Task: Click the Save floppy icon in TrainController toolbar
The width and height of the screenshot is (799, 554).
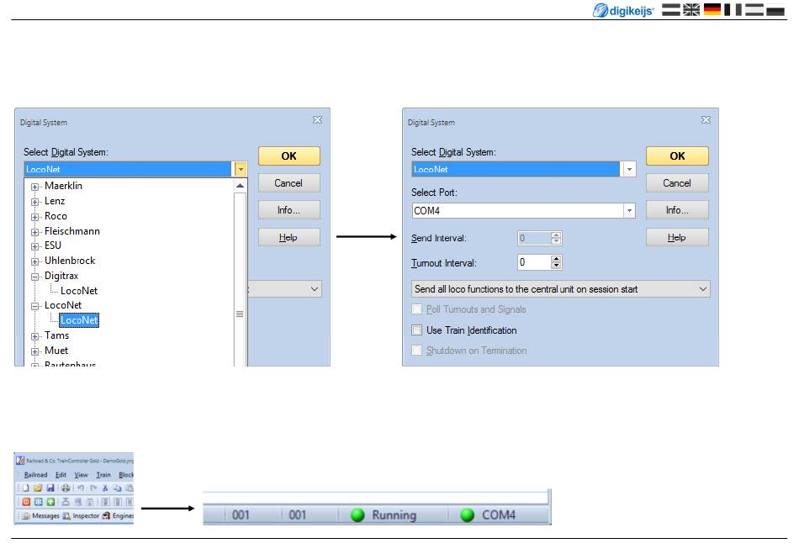Action: point(50,488)
